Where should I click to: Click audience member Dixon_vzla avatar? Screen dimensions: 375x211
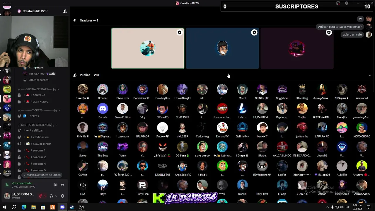click(x=122, y=89)
